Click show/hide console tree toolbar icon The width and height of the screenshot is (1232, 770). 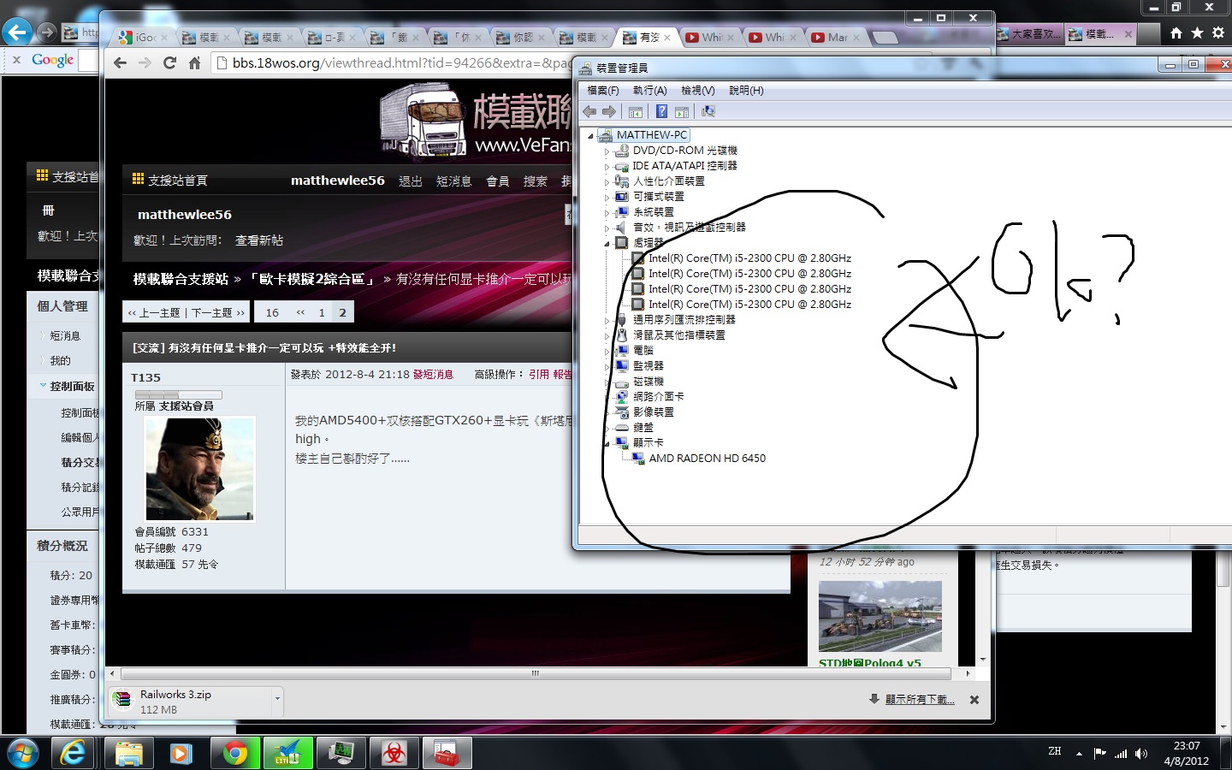(636, 112)
